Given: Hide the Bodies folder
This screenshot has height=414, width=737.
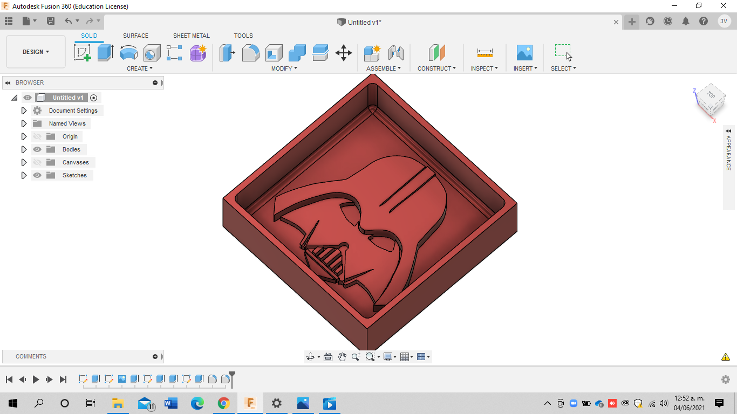Looking at the screenshot, I should (37, 149).
